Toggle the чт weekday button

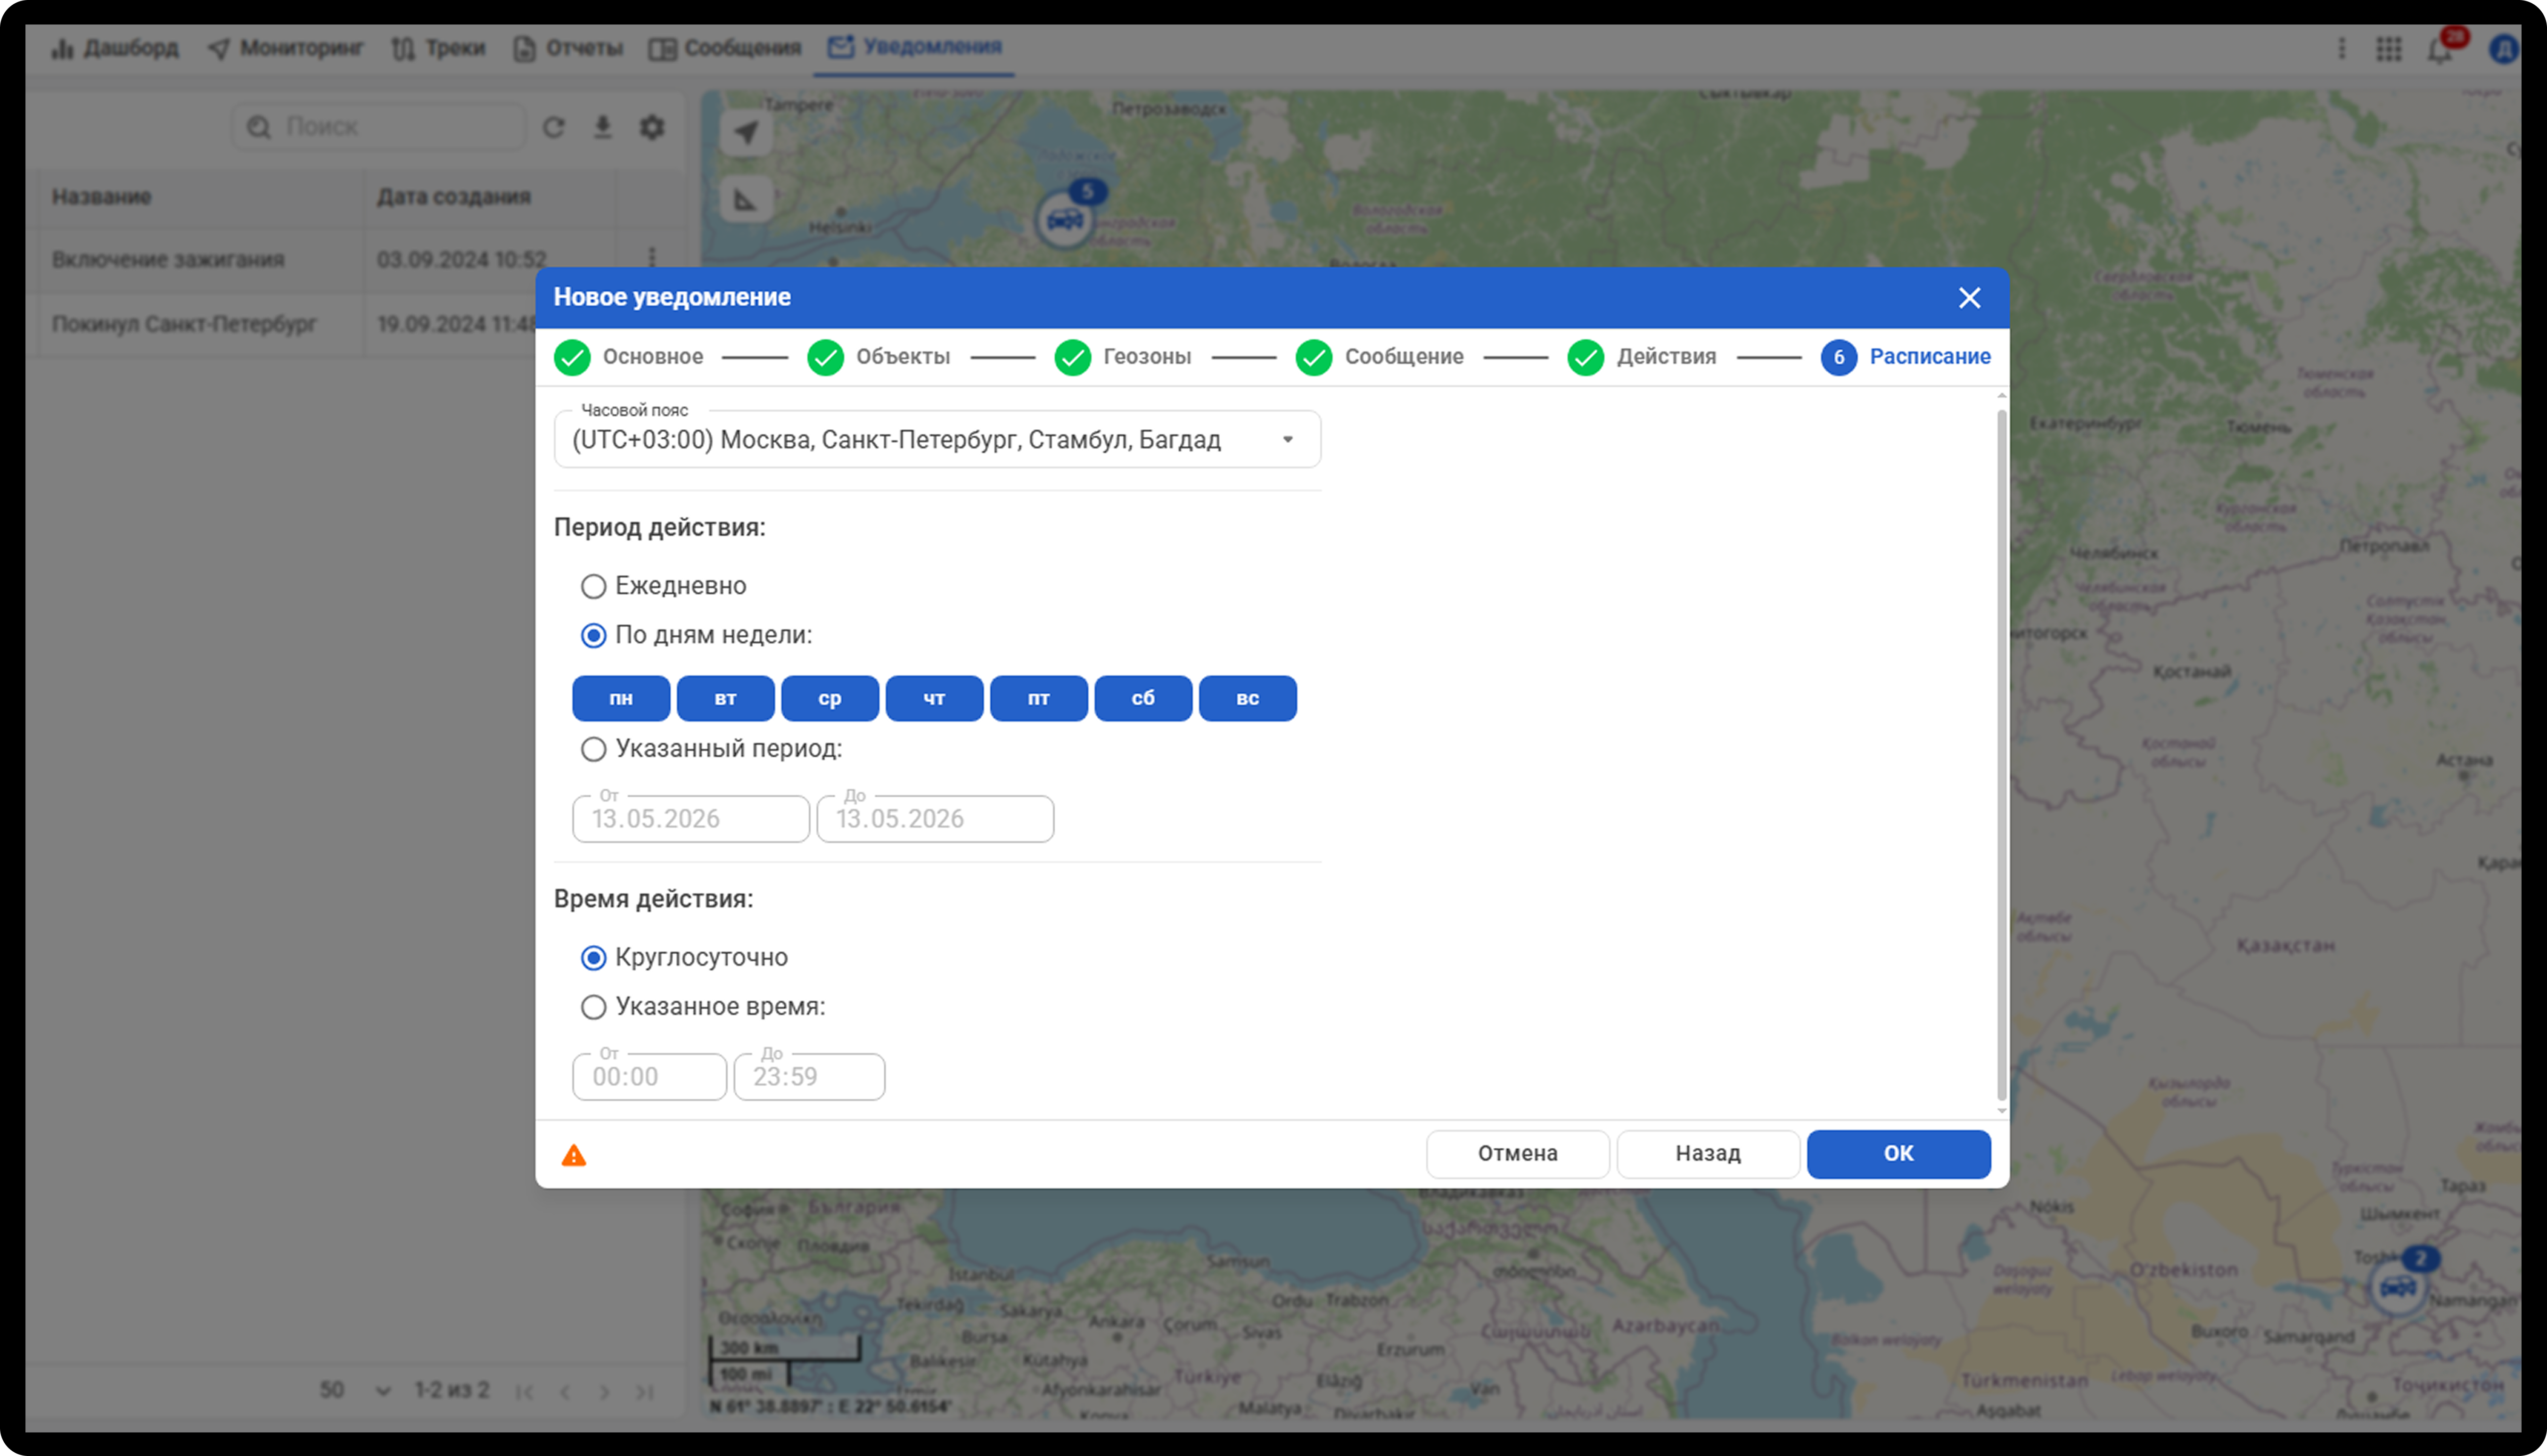pos(934,698)
